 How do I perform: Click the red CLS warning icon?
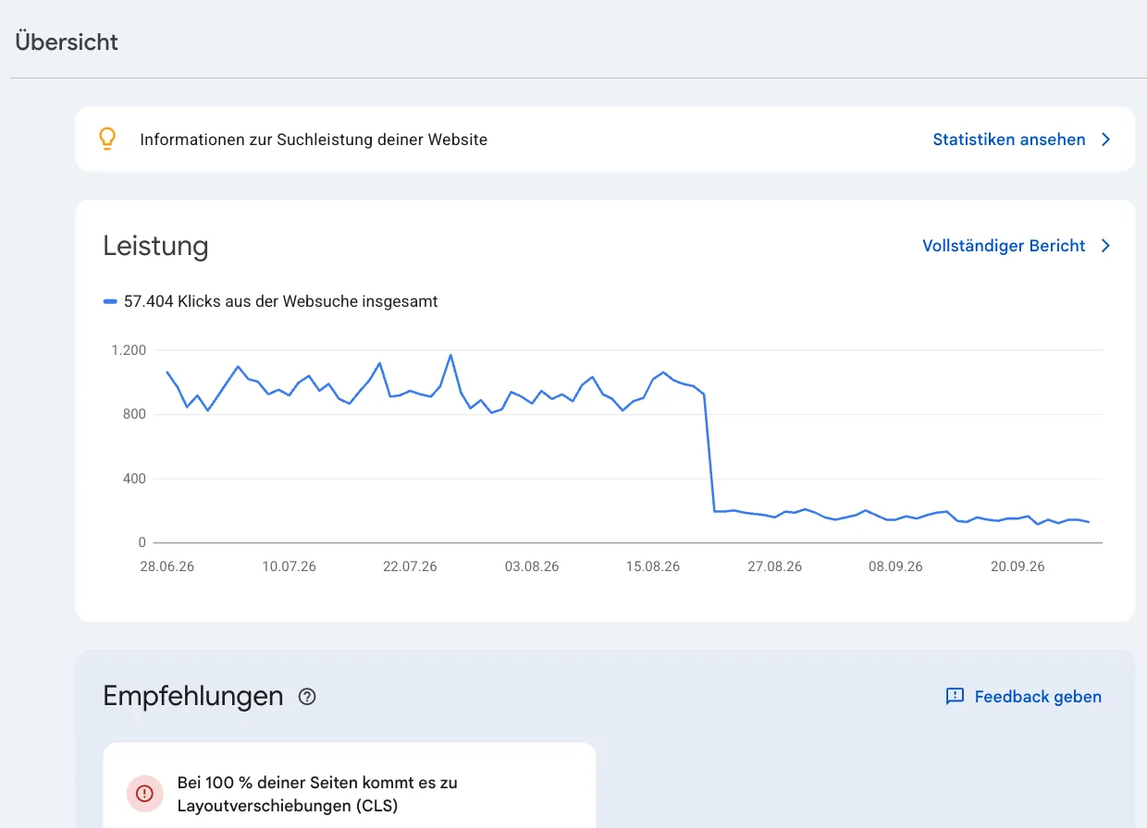tap(144, 794)
